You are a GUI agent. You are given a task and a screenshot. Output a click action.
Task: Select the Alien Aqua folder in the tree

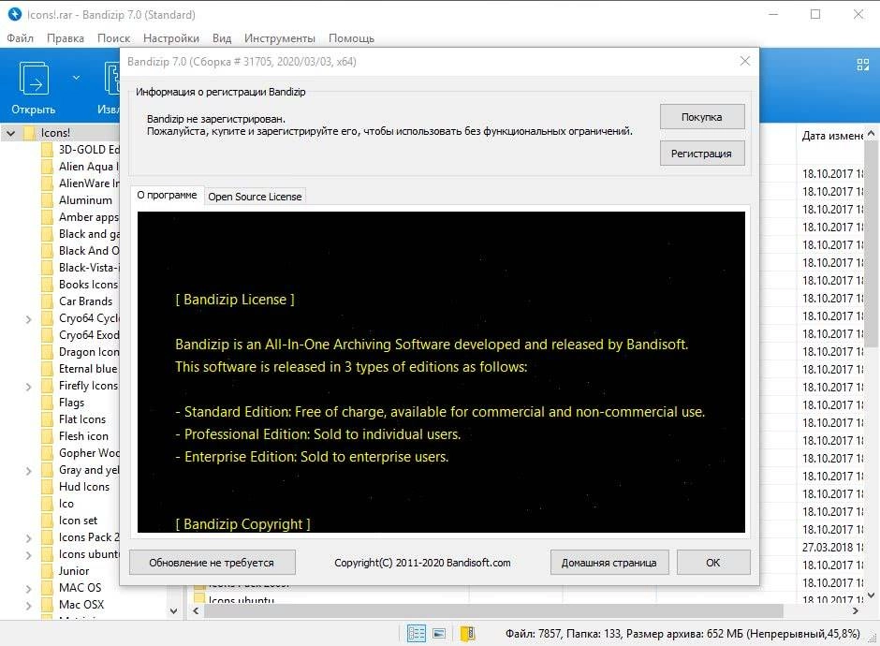pyautogui.click(x=88, y=167)
